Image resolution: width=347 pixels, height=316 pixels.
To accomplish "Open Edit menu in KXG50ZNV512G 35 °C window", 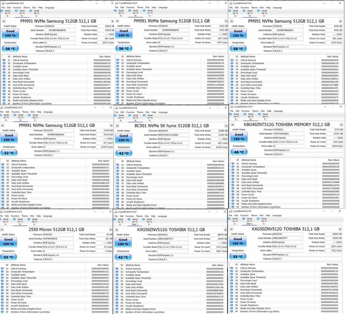I will [x=236, y=215].
